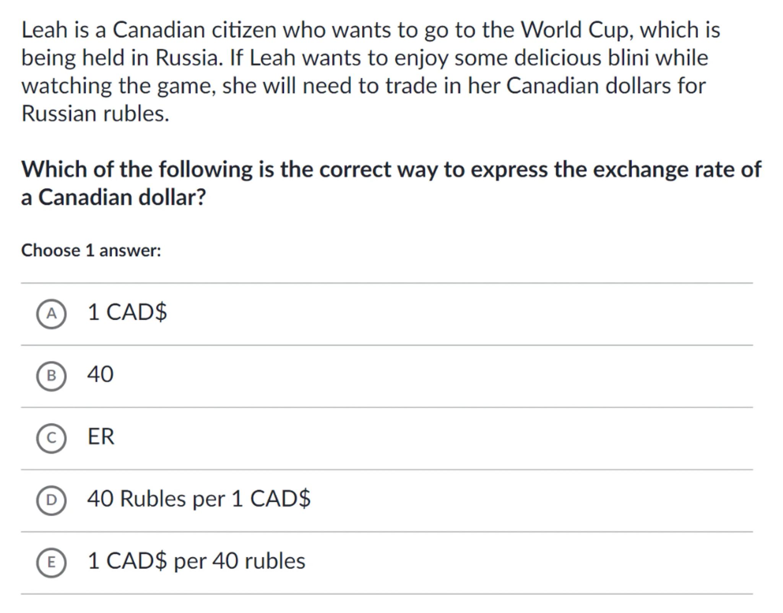Mark radio button E
783x613 pixels.
pos(51,562)
